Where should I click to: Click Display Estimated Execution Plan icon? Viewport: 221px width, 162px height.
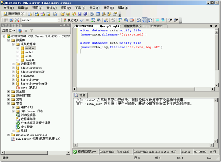point(93,20)
